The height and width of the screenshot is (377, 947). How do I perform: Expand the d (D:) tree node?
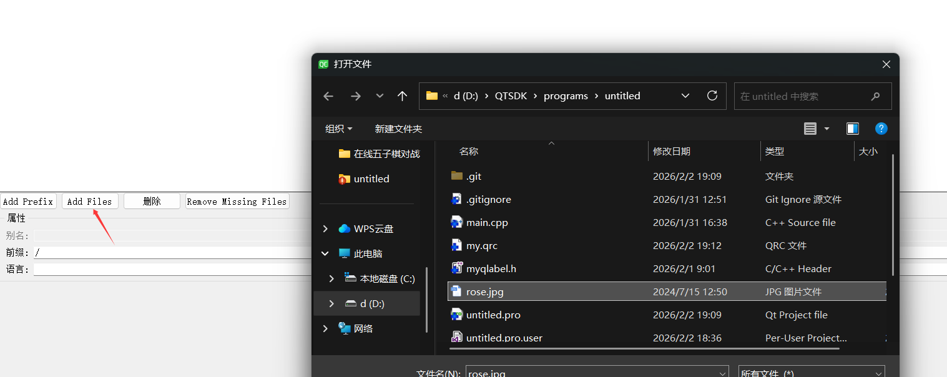click(x=331, y=304)
